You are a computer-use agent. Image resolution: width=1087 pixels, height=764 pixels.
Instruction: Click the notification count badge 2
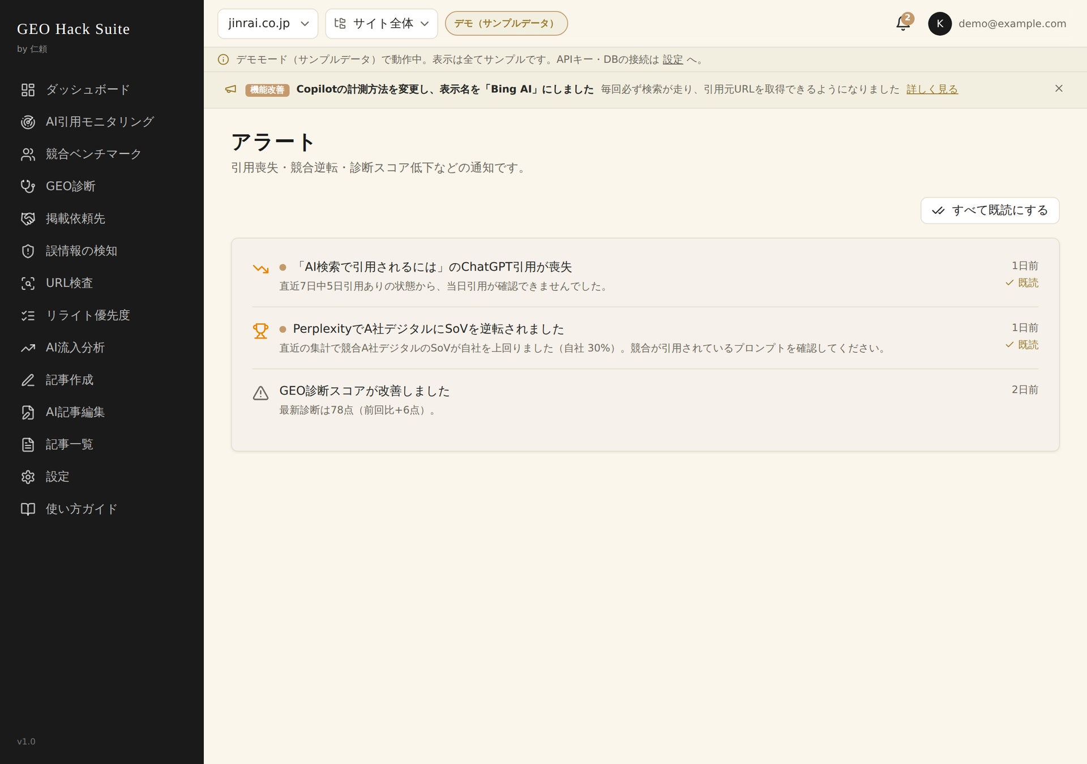(908, 18)
